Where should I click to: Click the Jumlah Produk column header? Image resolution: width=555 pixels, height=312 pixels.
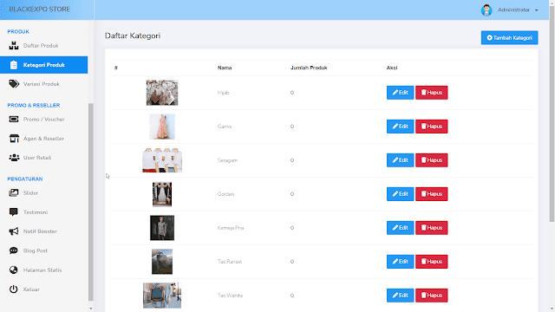309,68
